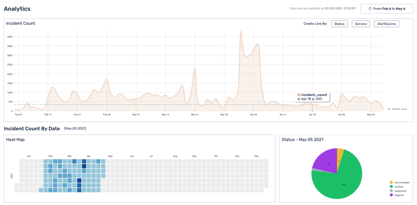Open the From Feb 6 to May 6 date range picker
This screenshot has height=205, width=417.
click(387, 9)
